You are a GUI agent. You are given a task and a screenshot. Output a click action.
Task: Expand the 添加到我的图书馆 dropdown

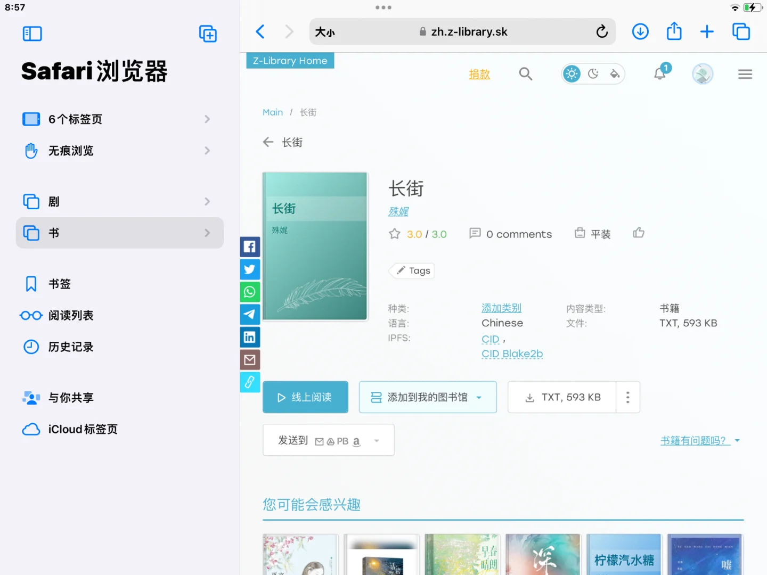point(479,397)
